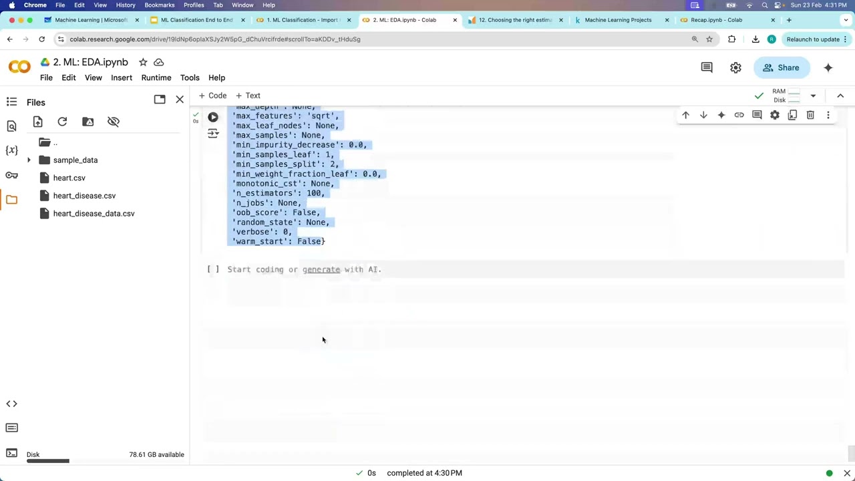Move the cell down
Viewport: 855px width, 481px height.
[x=703, y=115]
